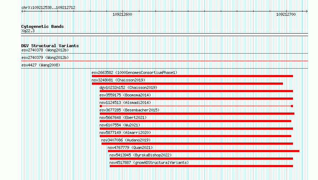This screenshot has height=180, width=318.
Task: Open the nsv3407086 (Audano2019) label
Action: (126, 140)
